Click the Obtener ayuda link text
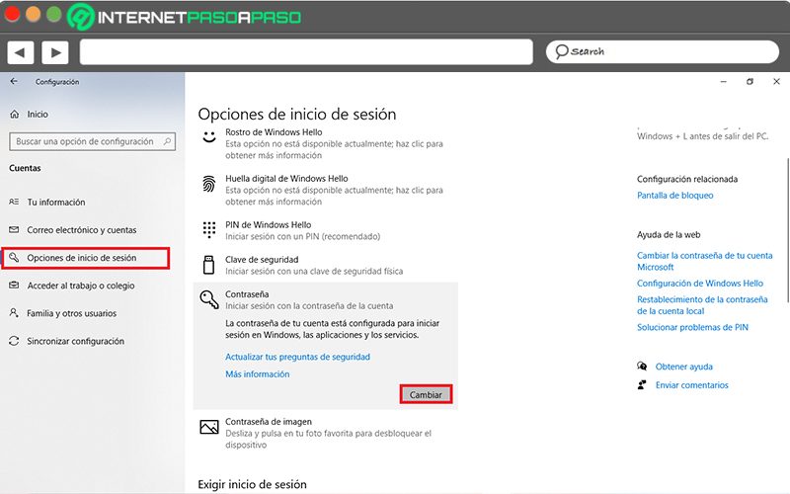The height and width of the screenshot is (494, 790). (683, 367)
